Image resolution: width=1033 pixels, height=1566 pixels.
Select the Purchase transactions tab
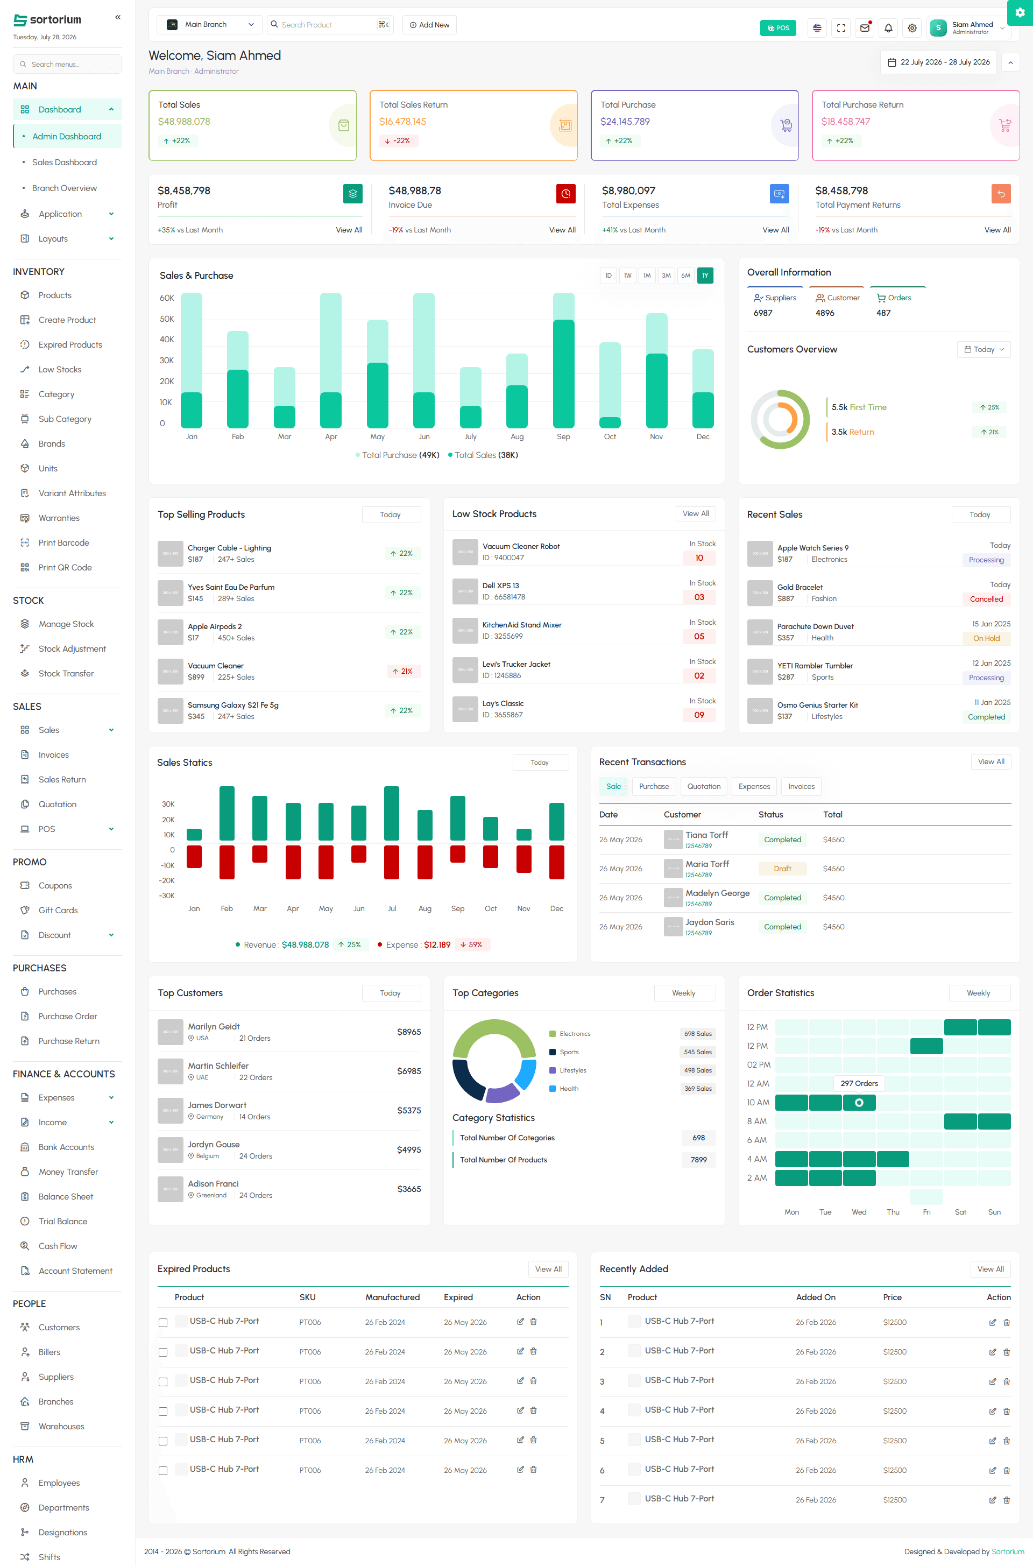(x=654, y=787)
